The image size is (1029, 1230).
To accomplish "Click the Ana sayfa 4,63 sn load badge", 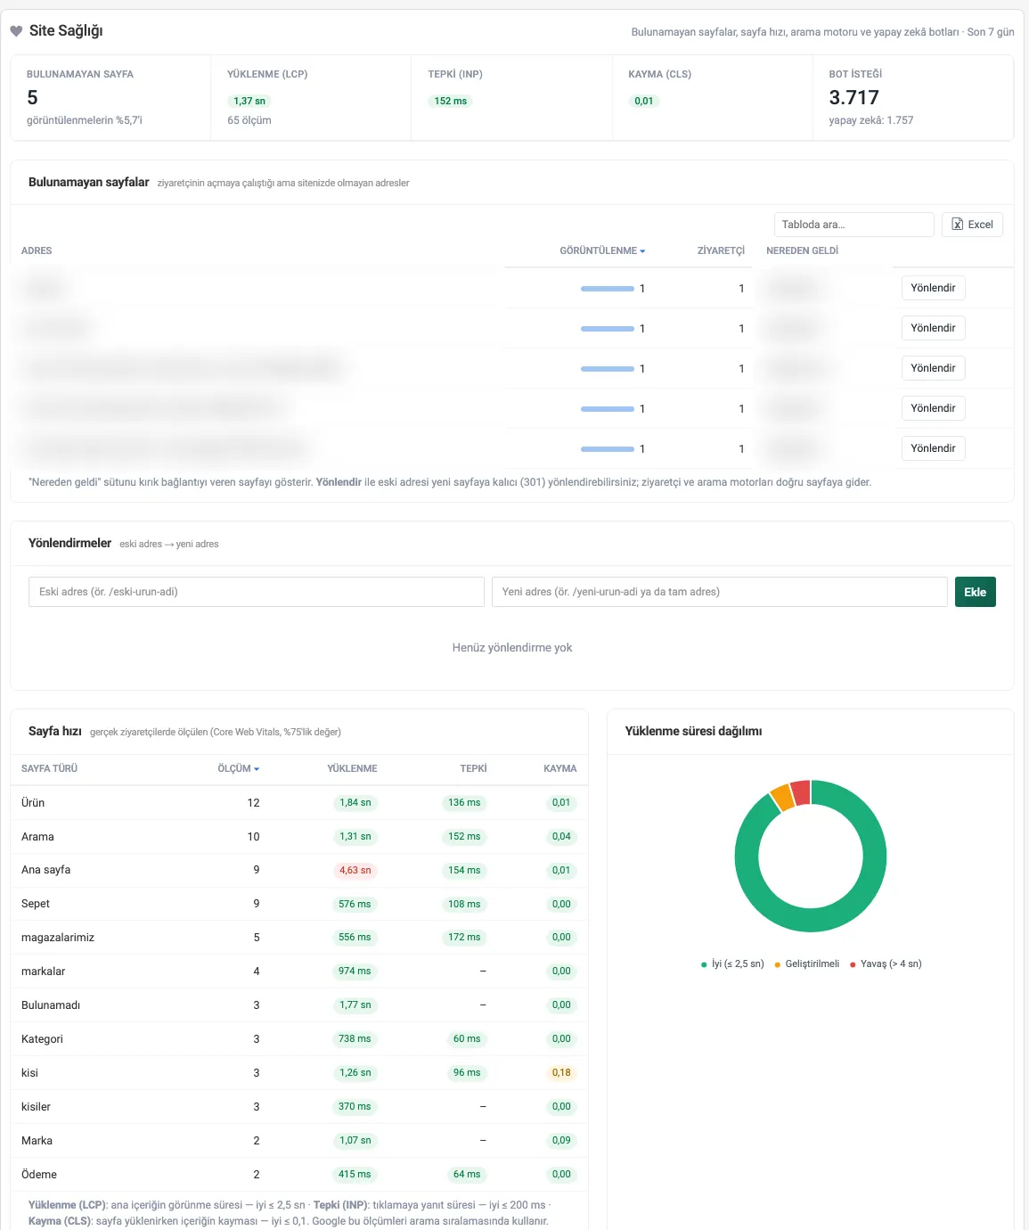I will point(355,870).
